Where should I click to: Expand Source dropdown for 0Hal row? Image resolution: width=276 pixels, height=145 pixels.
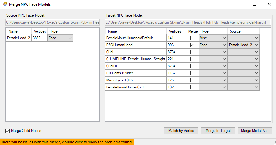click(x=243, y=52)
